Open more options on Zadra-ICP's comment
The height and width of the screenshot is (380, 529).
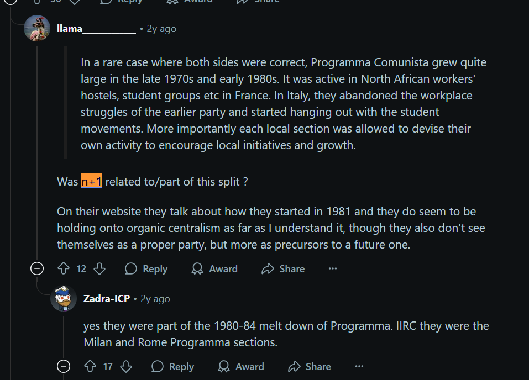(x=359, y=366)
